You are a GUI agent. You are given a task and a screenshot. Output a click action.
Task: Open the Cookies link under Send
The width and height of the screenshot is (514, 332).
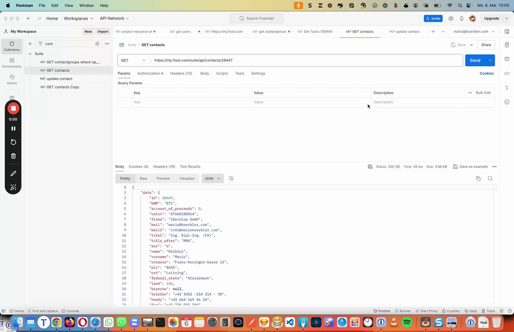487,73
